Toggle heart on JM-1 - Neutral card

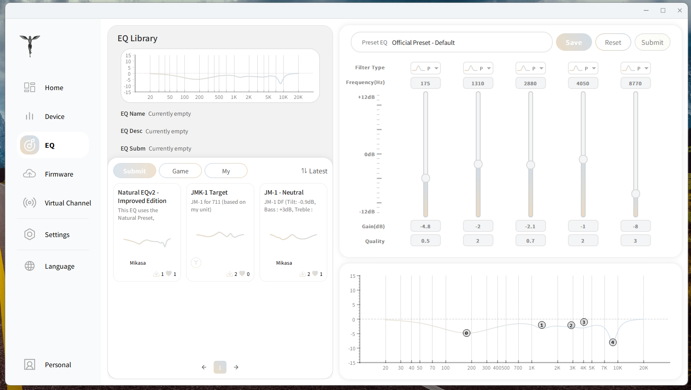pos(315,273)
